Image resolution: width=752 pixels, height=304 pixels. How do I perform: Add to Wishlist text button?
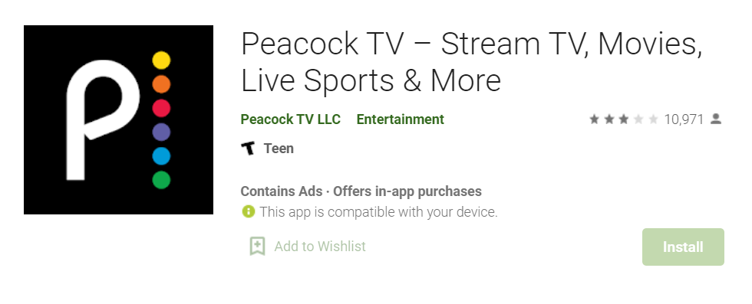[320, 246]
